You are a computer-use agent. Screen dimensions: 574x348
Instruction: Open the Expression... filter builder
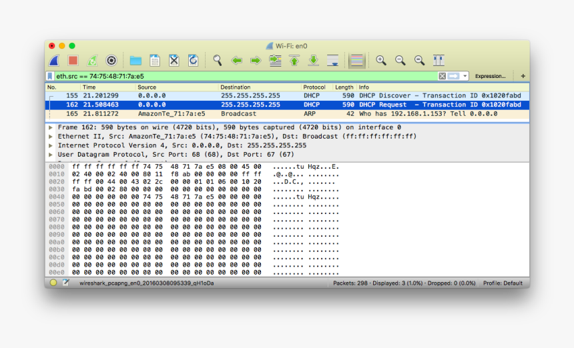(490, 76)
